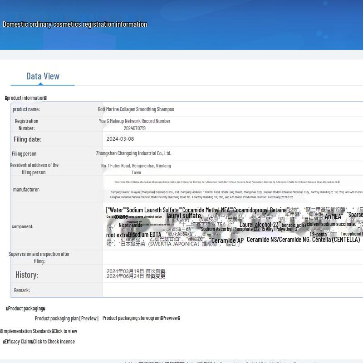
Task: Select the product information section heading
Action: 26,98
